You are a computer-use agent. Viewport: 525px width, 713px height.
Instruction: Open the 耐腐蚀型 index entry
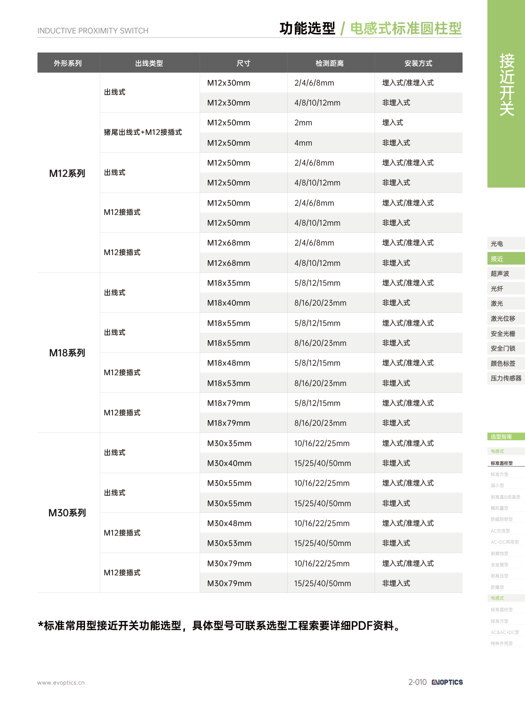500,553
